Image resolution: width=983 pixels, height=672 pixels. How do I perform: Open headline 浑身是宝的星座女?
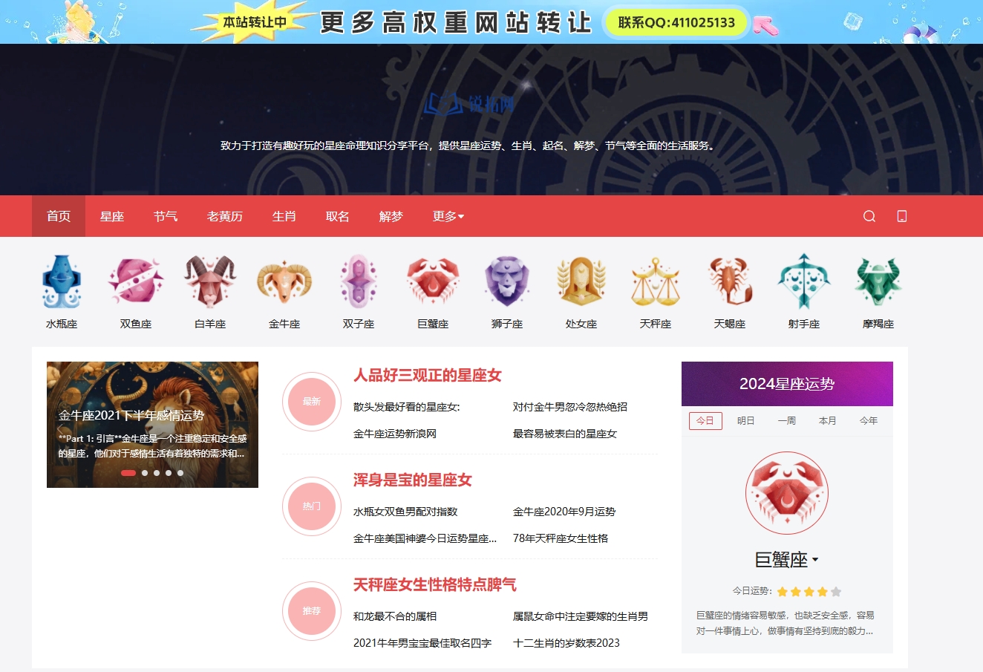coord(413,480)
